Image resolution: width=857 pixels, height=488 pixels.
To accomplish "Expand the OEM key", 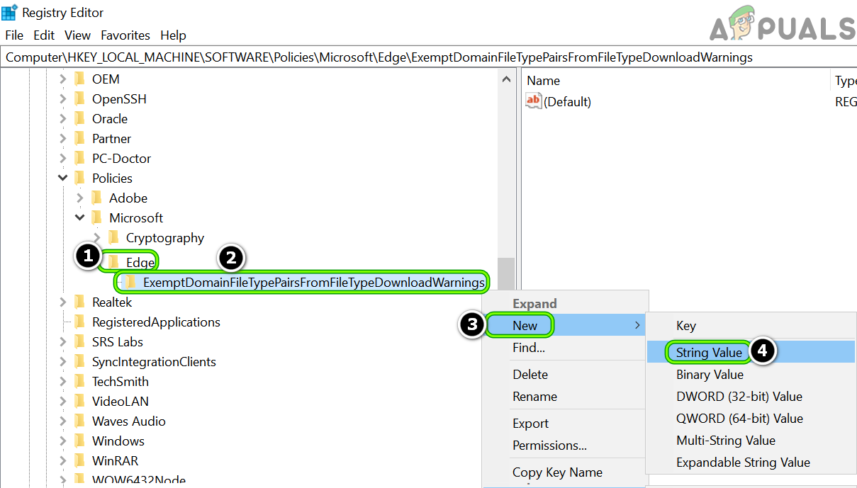I will pyautogui.click(x=63, y=79).
